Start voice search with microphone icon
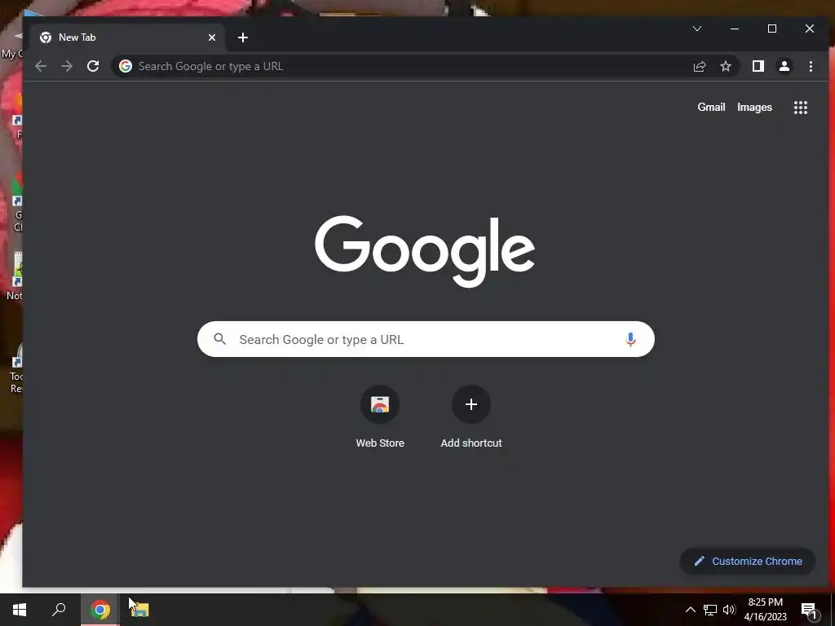 click(x=630, y=339)
